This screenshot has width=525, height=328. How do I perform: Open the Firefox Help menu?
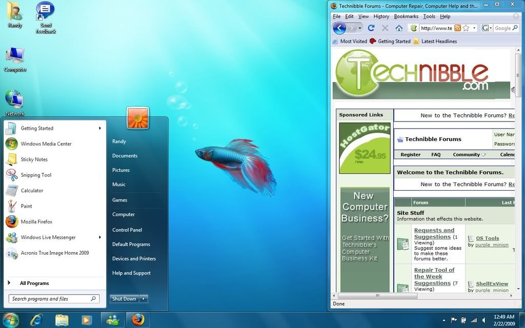tap(445, 16)
